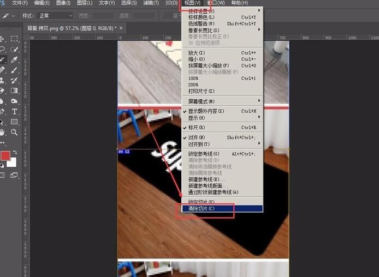
Task: Open the 编辑(E) Edit menu
Action: (x=42, y=3)
